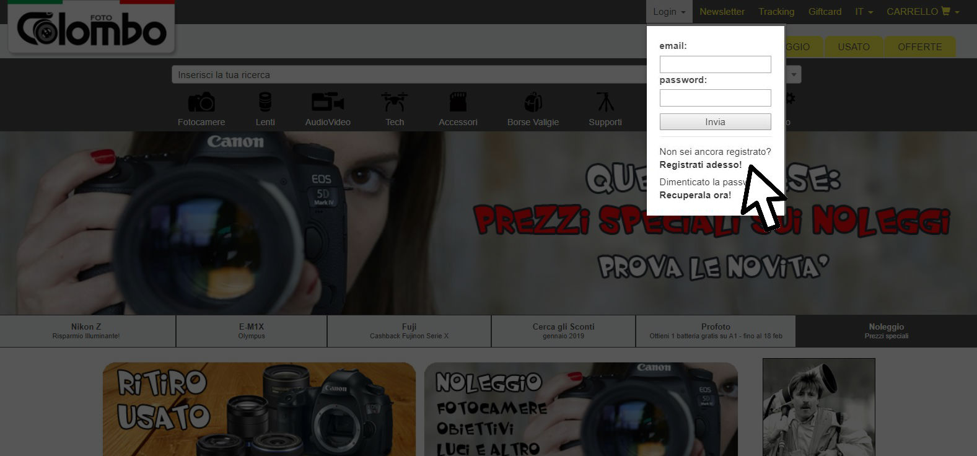Select the Borse Valigie backpack icon
The width and height of the screenshot is (977, 456).
pyautogui.click(x=533, y=102)
